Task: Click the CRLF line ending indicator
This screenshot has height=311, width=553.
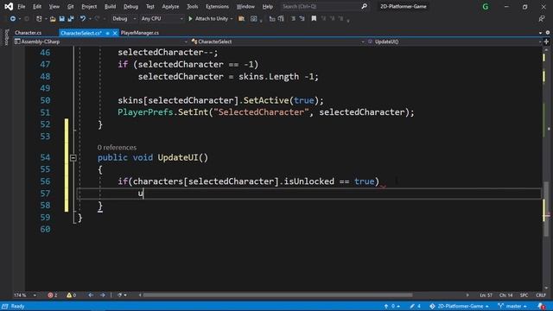Action: tap(541, 295)
